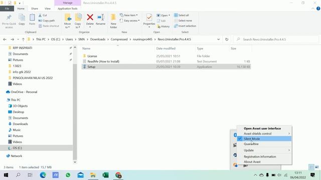Sort by the Name column header

[86, 48]
